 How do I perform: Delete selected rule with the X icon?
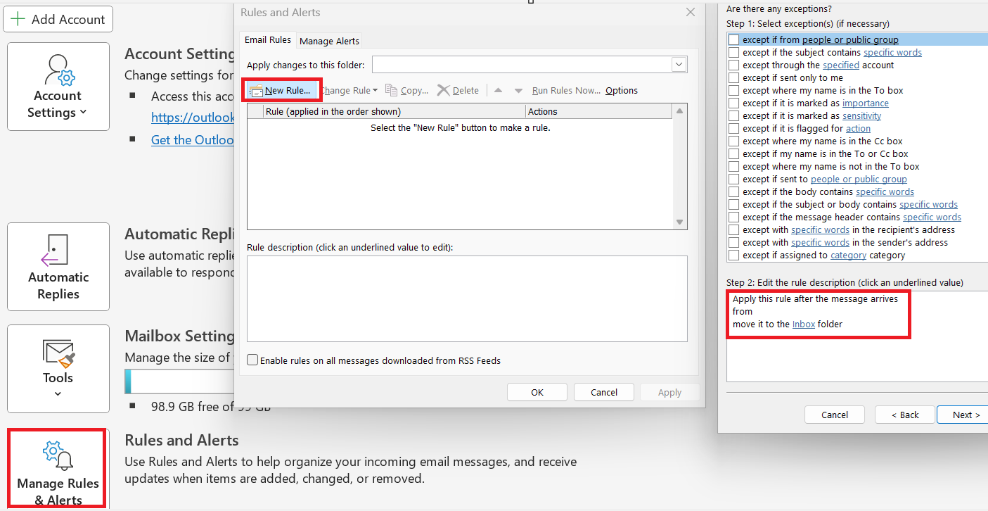444,90
